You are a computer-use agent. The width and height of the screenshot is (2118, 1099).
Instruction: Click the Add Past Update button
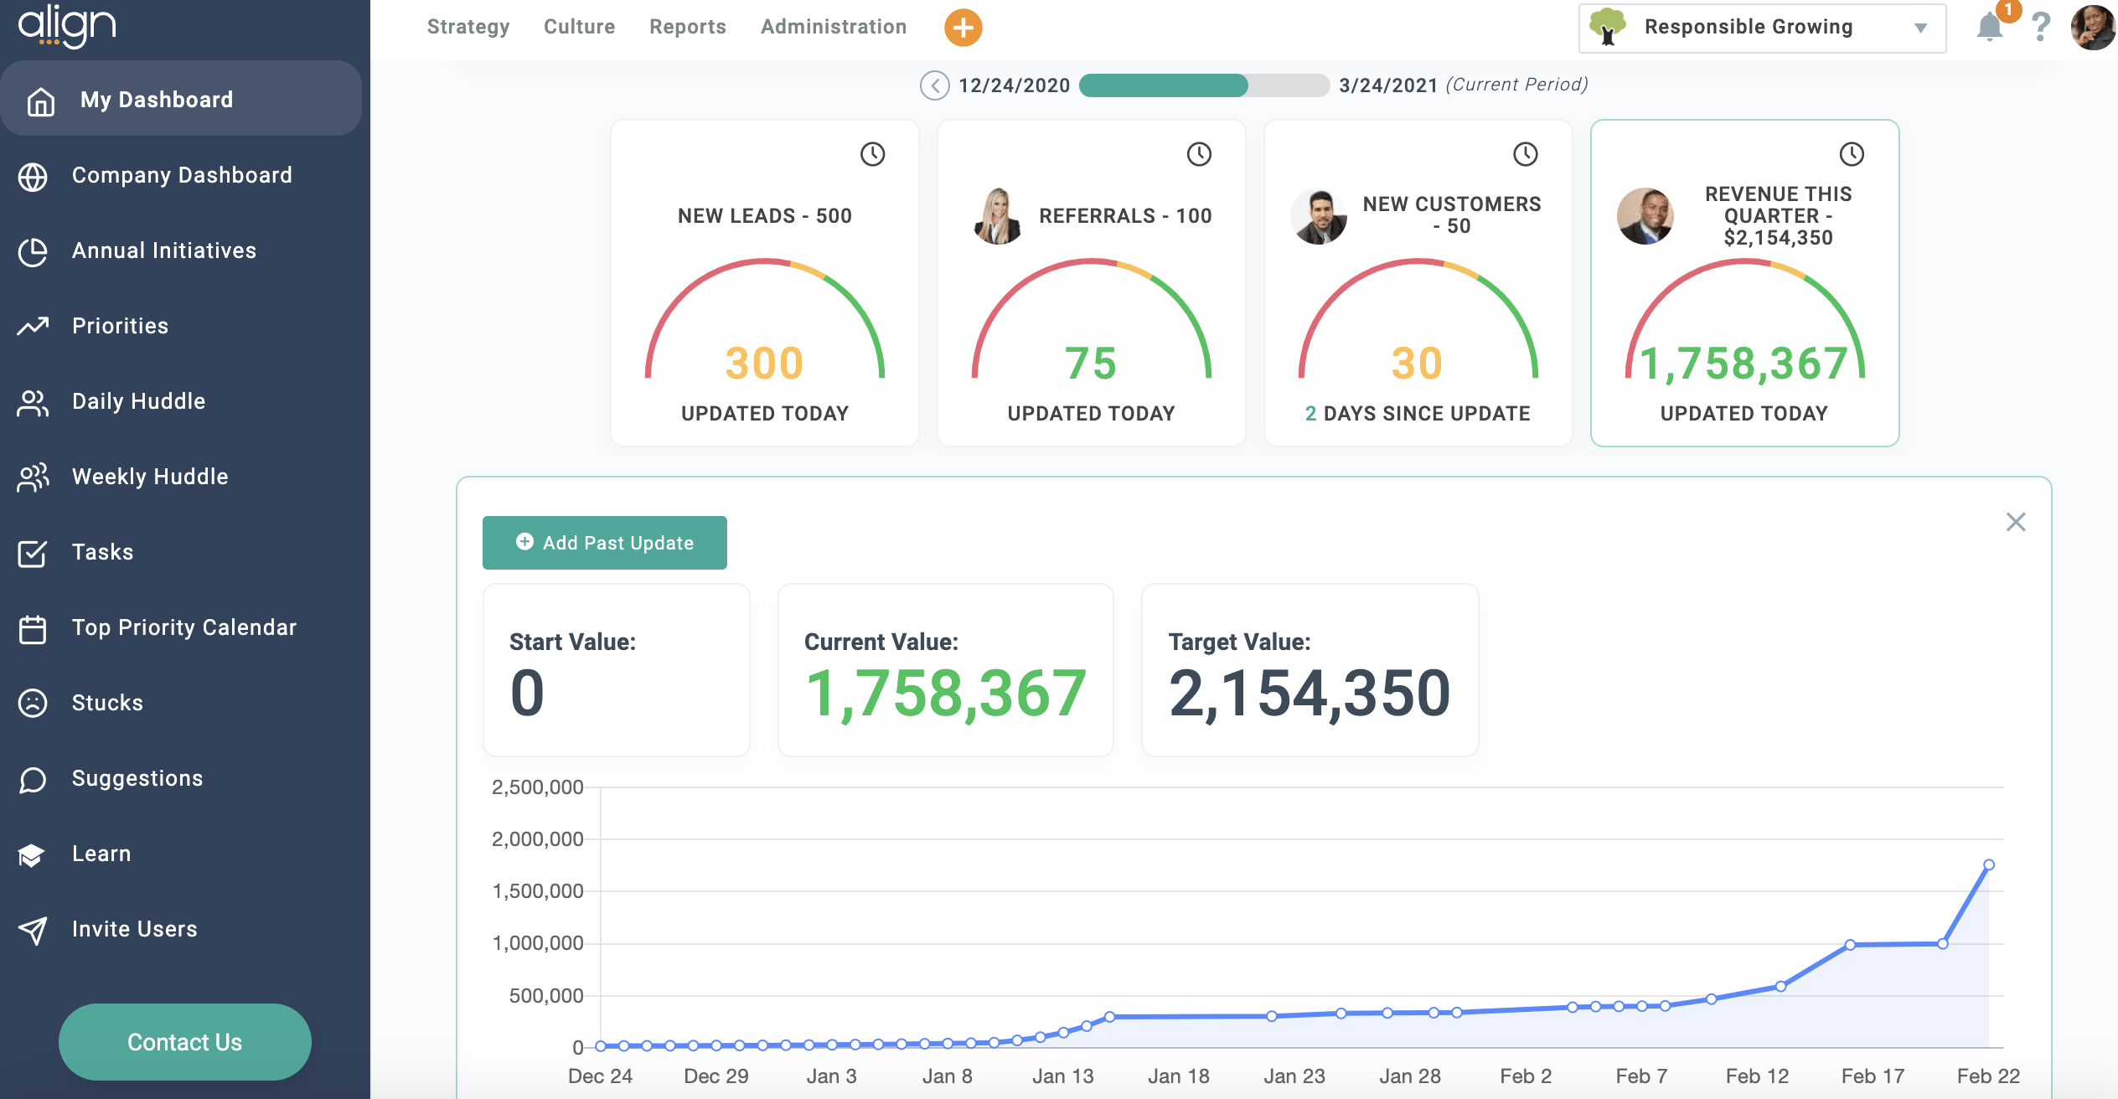coord(604,542)
